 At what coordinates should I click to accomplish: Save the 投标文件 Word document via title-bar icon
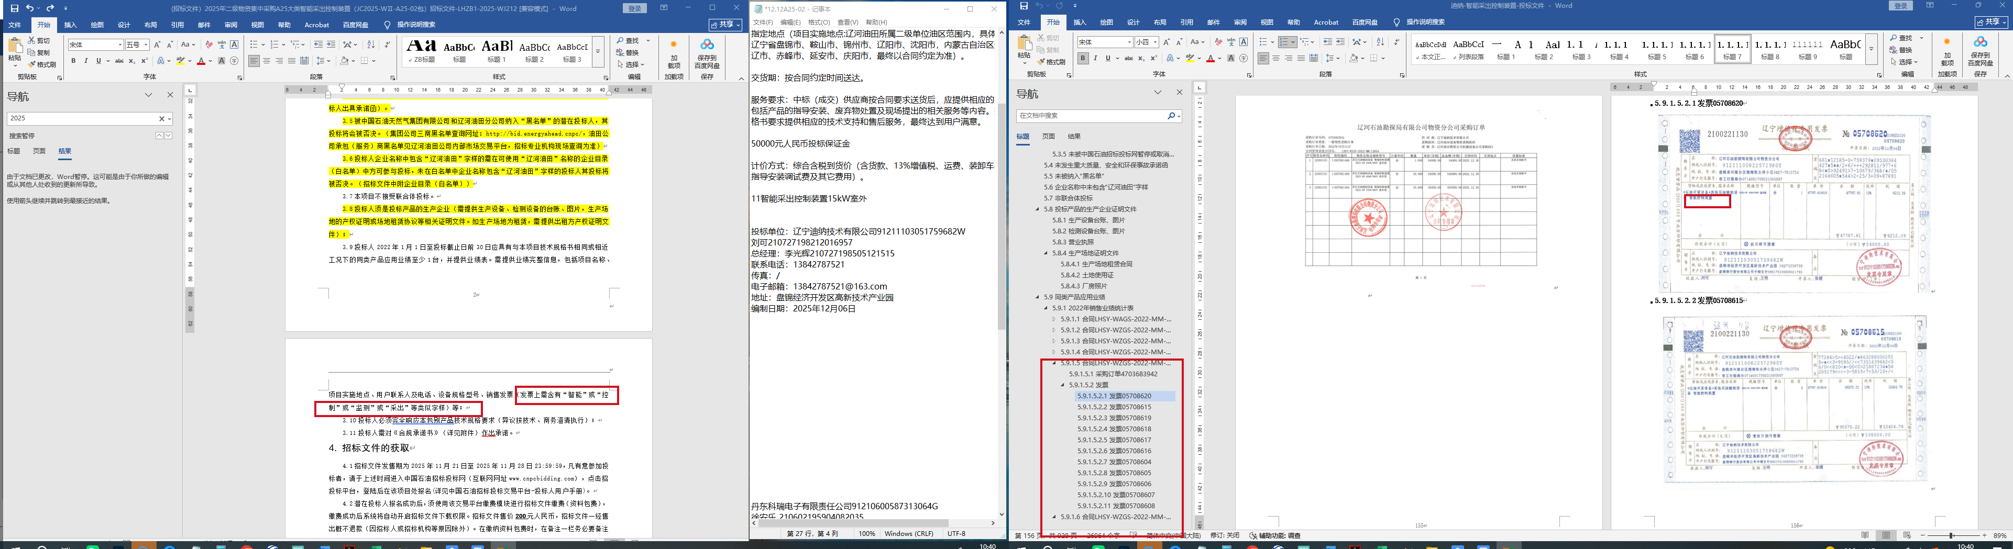[x=1024, y=6]
